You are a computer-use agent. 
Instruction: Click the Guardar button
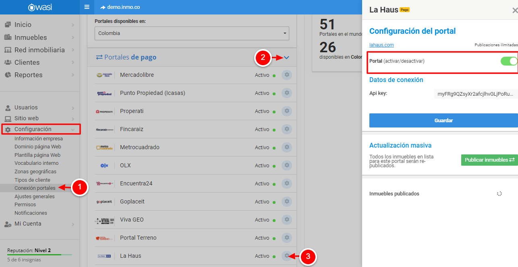(443, 120)
